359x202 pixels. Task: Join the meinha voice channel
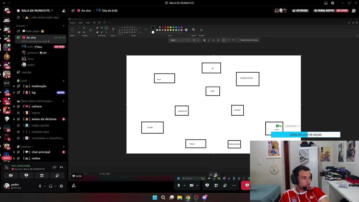click(x=41, y=72)
